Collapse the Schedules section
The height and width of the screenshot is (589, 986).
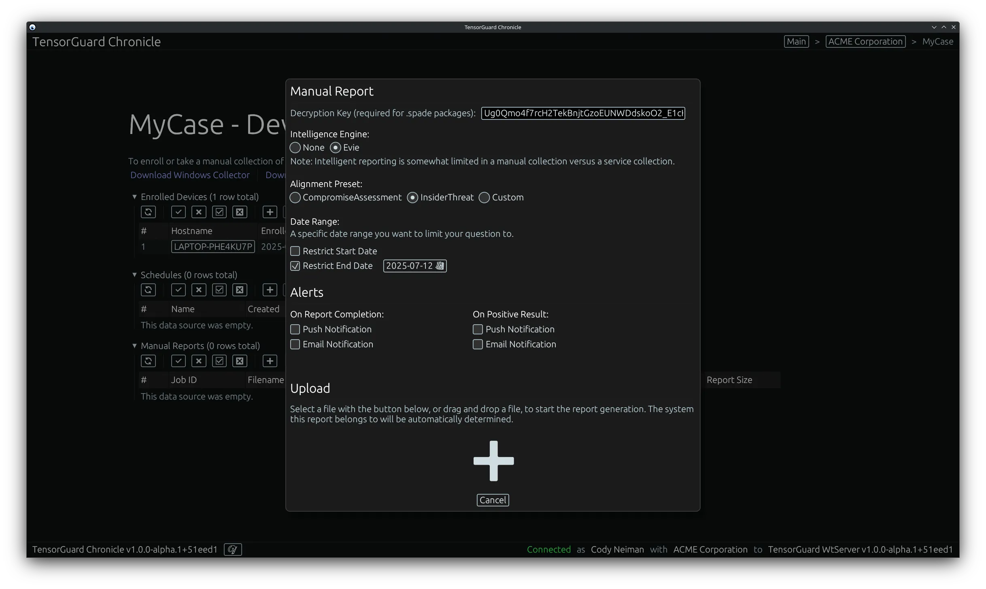click(x=134, y=274)
